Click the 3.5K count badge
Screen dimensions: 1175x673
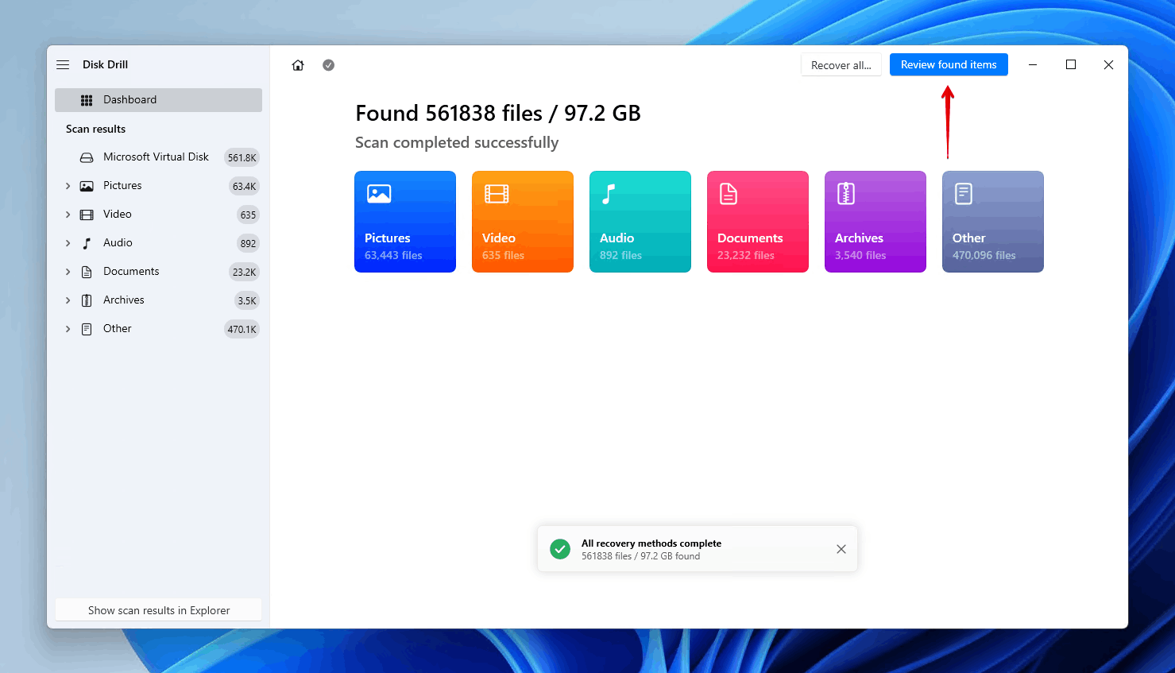247,300
